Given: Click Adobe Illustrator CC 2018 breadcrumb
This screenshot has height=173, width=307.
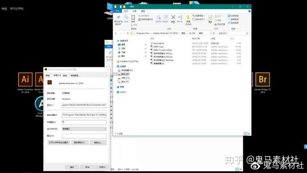Looking at the screenshot, I should pyautogui.click(x=165, y=33).
